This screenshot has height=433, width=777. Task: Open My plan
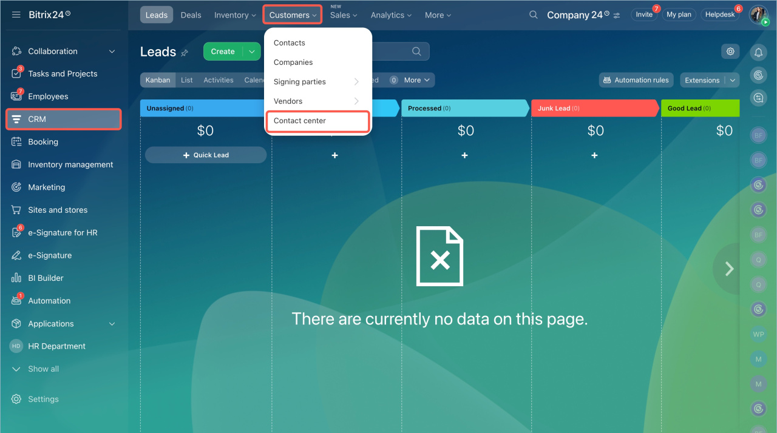679,15
